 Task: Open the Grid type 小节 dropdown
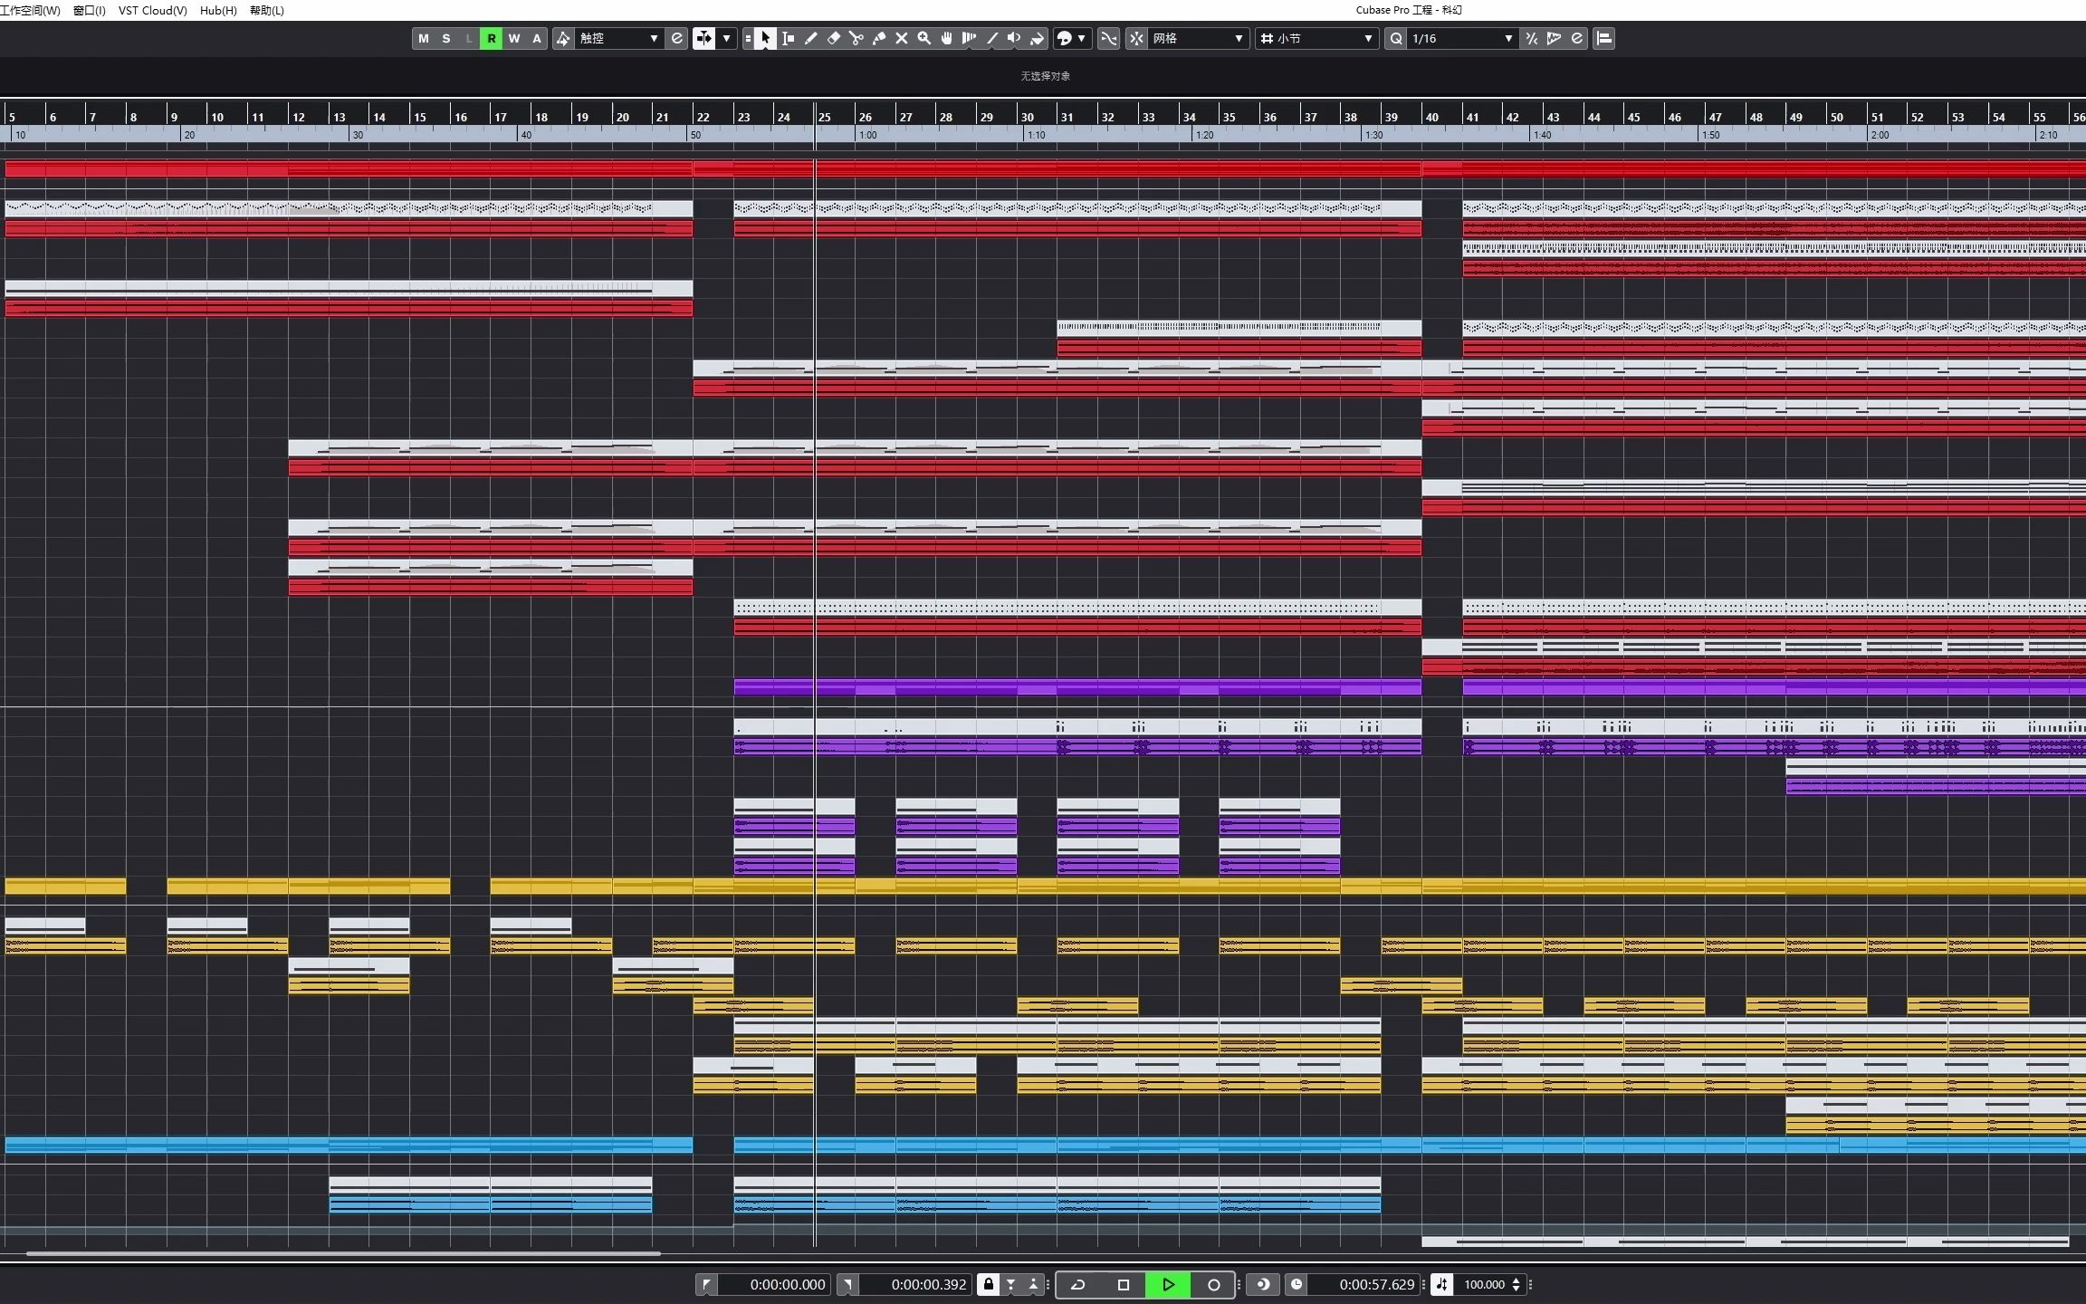[x=1317, y=38]
